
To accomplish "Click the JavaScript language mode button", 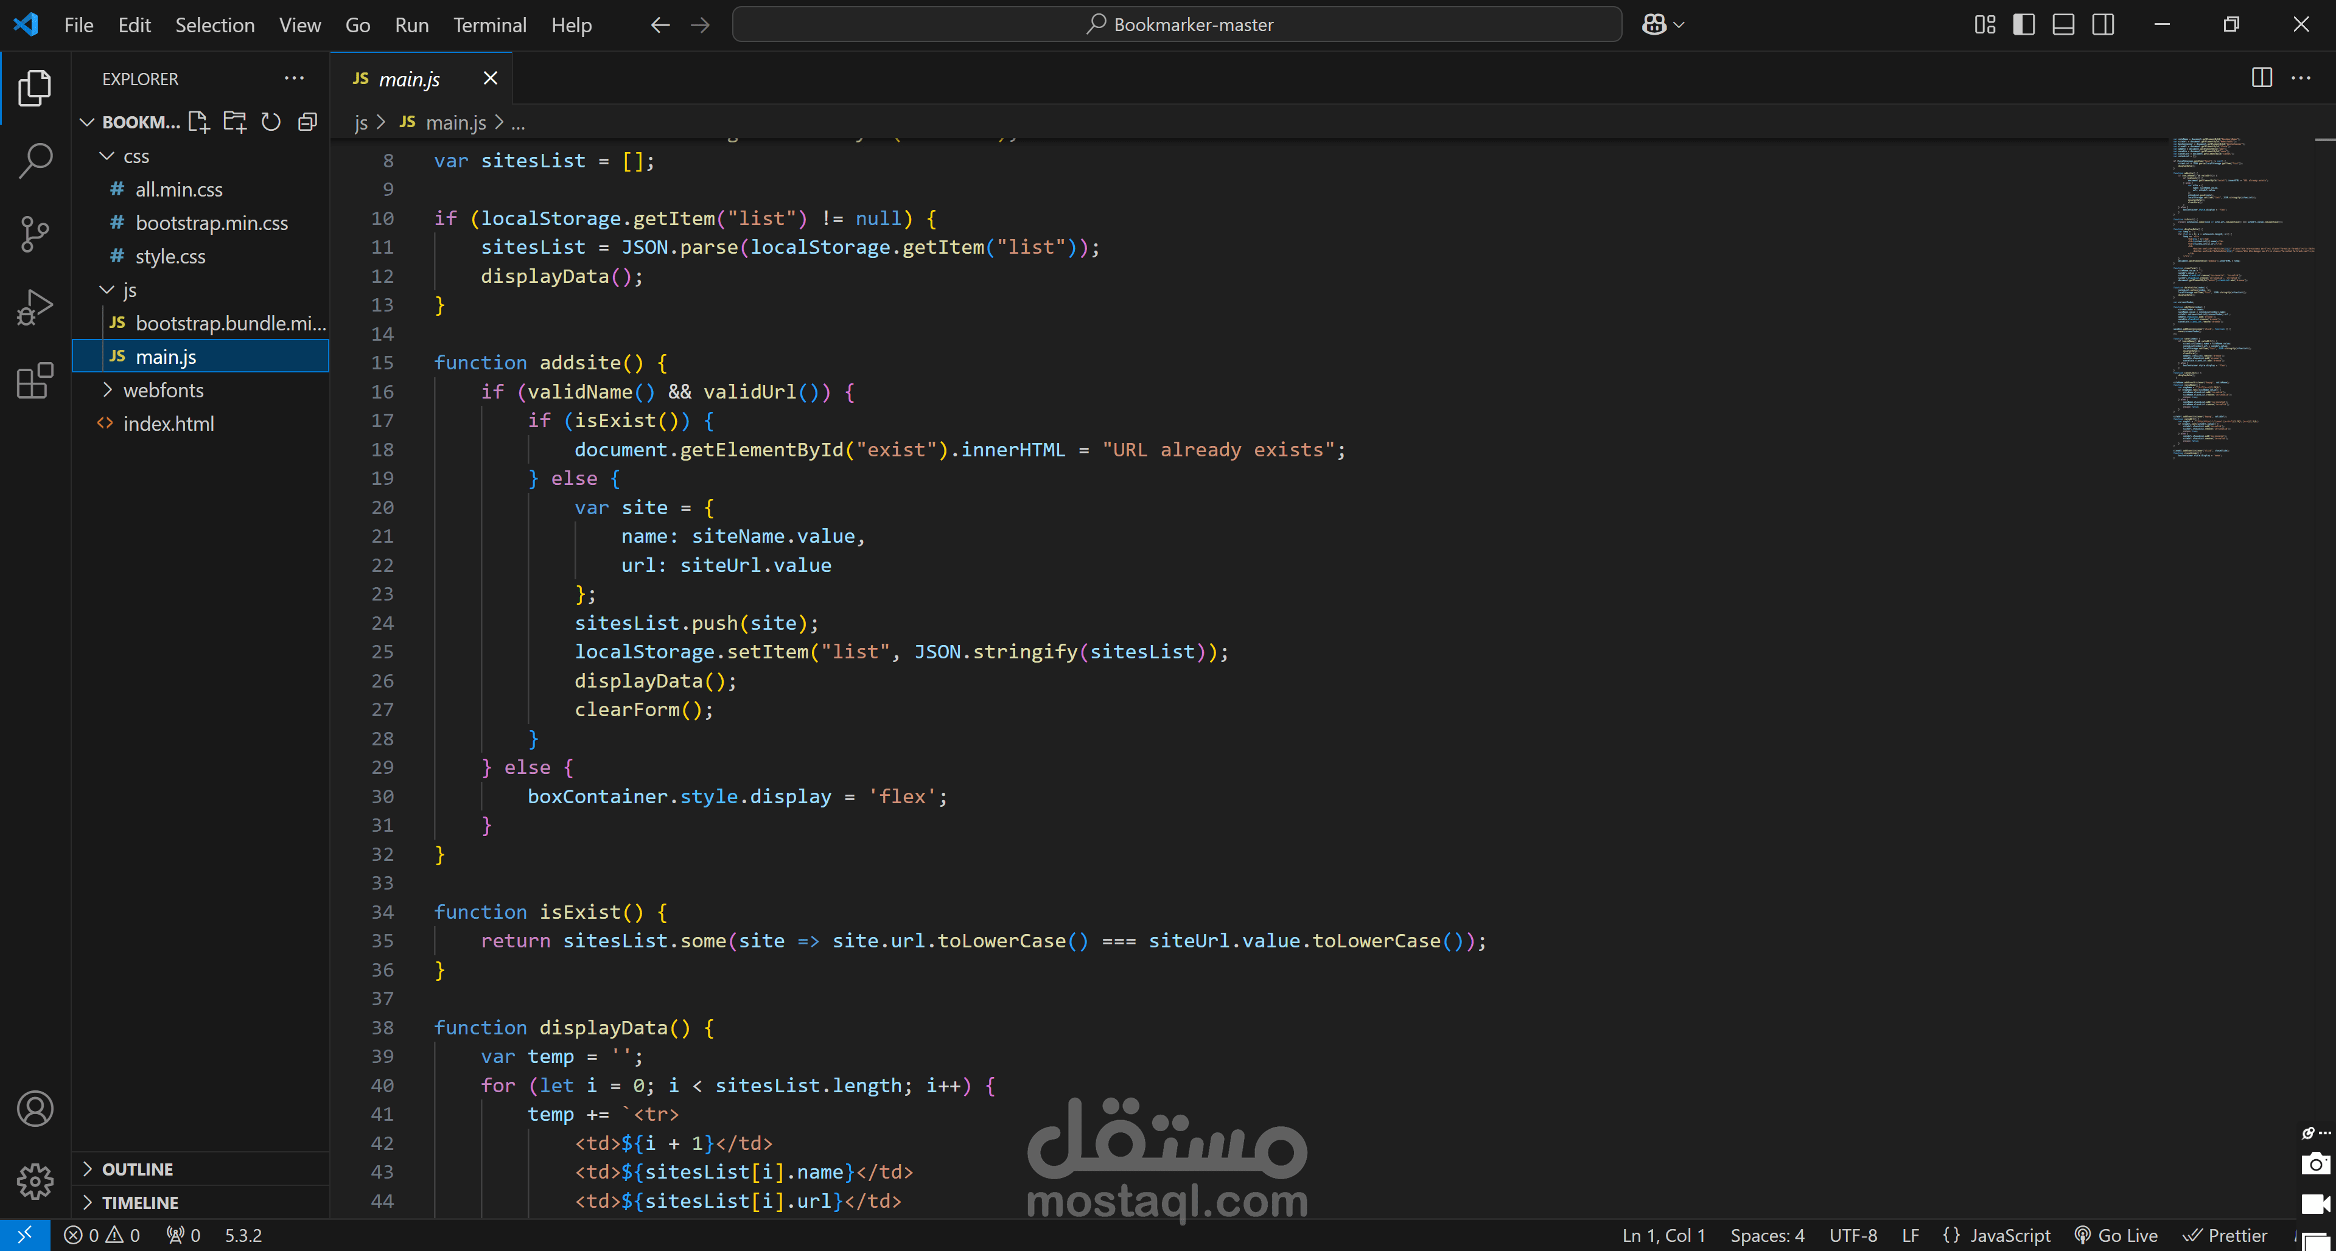I will click(1997, 1235).
